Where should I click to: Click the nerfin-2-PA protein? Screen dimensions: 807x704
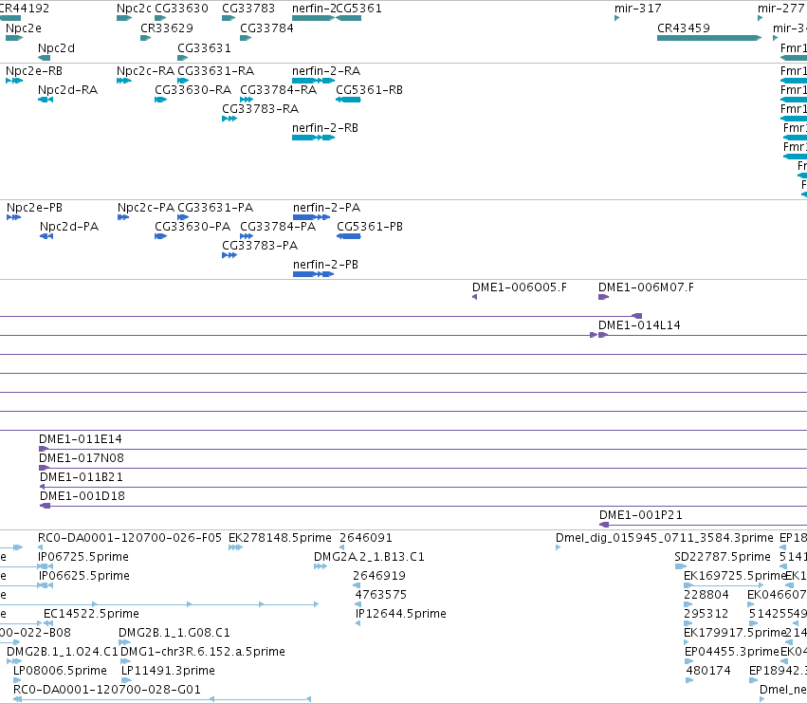(311, 217)
